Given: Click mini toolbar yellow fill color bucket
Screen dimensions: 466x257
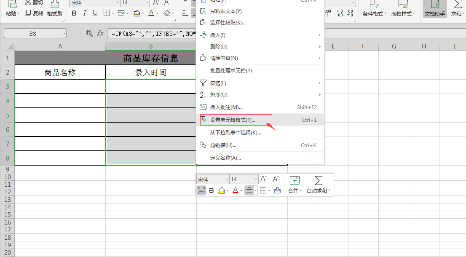Looking at the screenshot, I should coord(221,190).
